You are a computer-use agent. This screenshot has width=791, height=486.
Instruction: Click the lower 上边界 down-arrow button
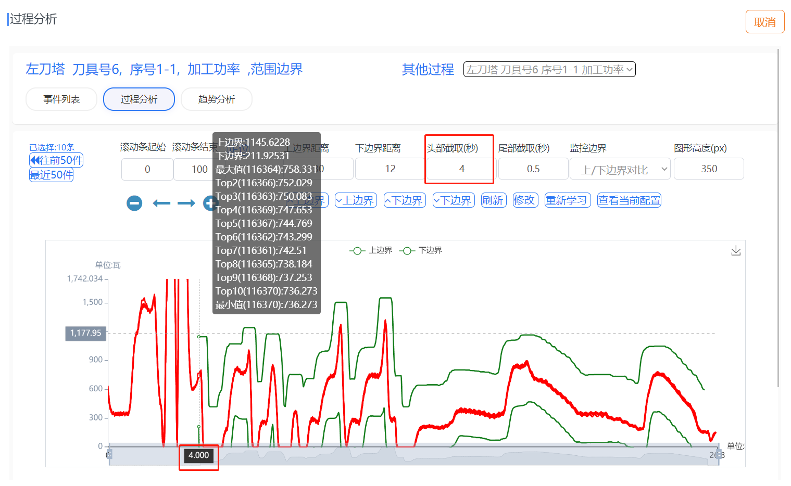click(356, 200)
